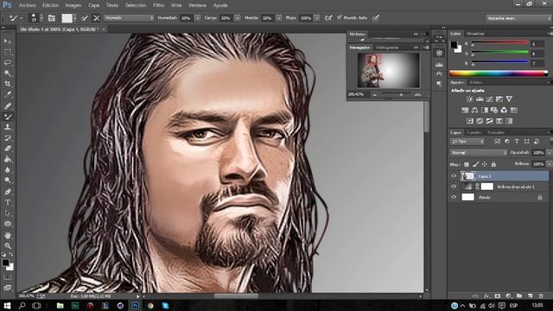
Task: Open the workspace switcher dropdown
Action: (518, 18)
